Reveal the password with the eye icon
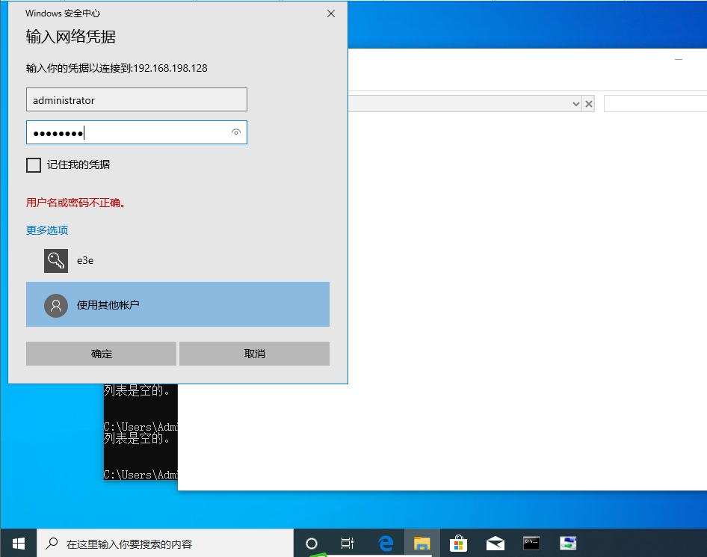This screenshot has height=557, width=707. [x=236, y=132]
